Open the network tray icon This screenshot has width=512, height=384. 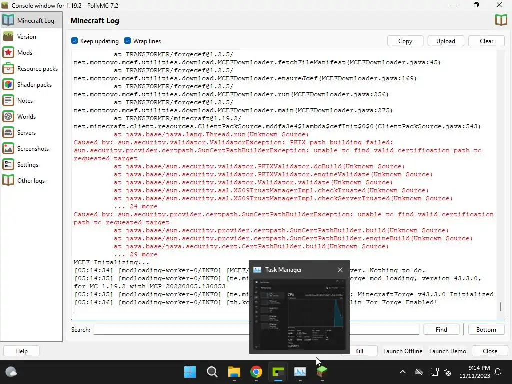pos(434,372)
